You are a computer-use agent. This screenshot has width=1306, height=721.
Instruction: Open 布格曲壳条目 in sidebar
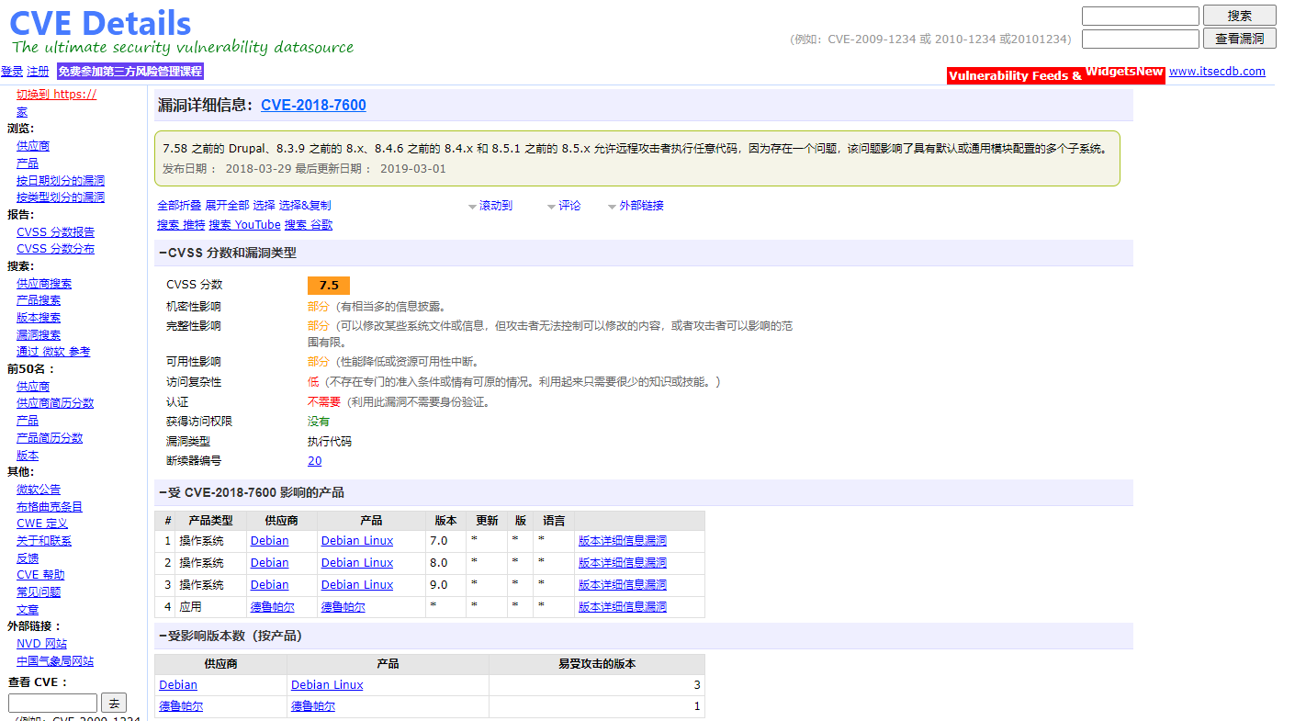click(50, 507)
